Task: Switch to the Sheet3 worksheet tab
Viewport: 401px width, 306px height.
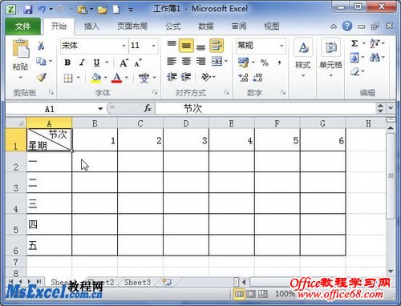Action: (x=137, y=282)
